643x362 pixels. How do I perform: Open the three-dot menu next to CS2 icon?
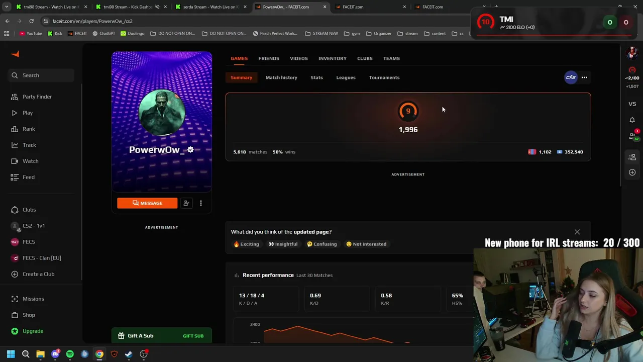coord(584,77)
